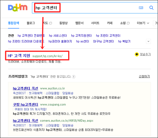Click the 신청하기 link
The image size is (158, 138).
pos(144,77)
